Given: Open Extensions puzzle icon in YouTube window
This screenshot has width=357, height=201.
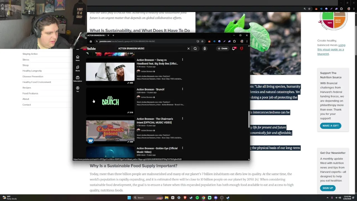Looking at the screenshot, I should (234, 41).
